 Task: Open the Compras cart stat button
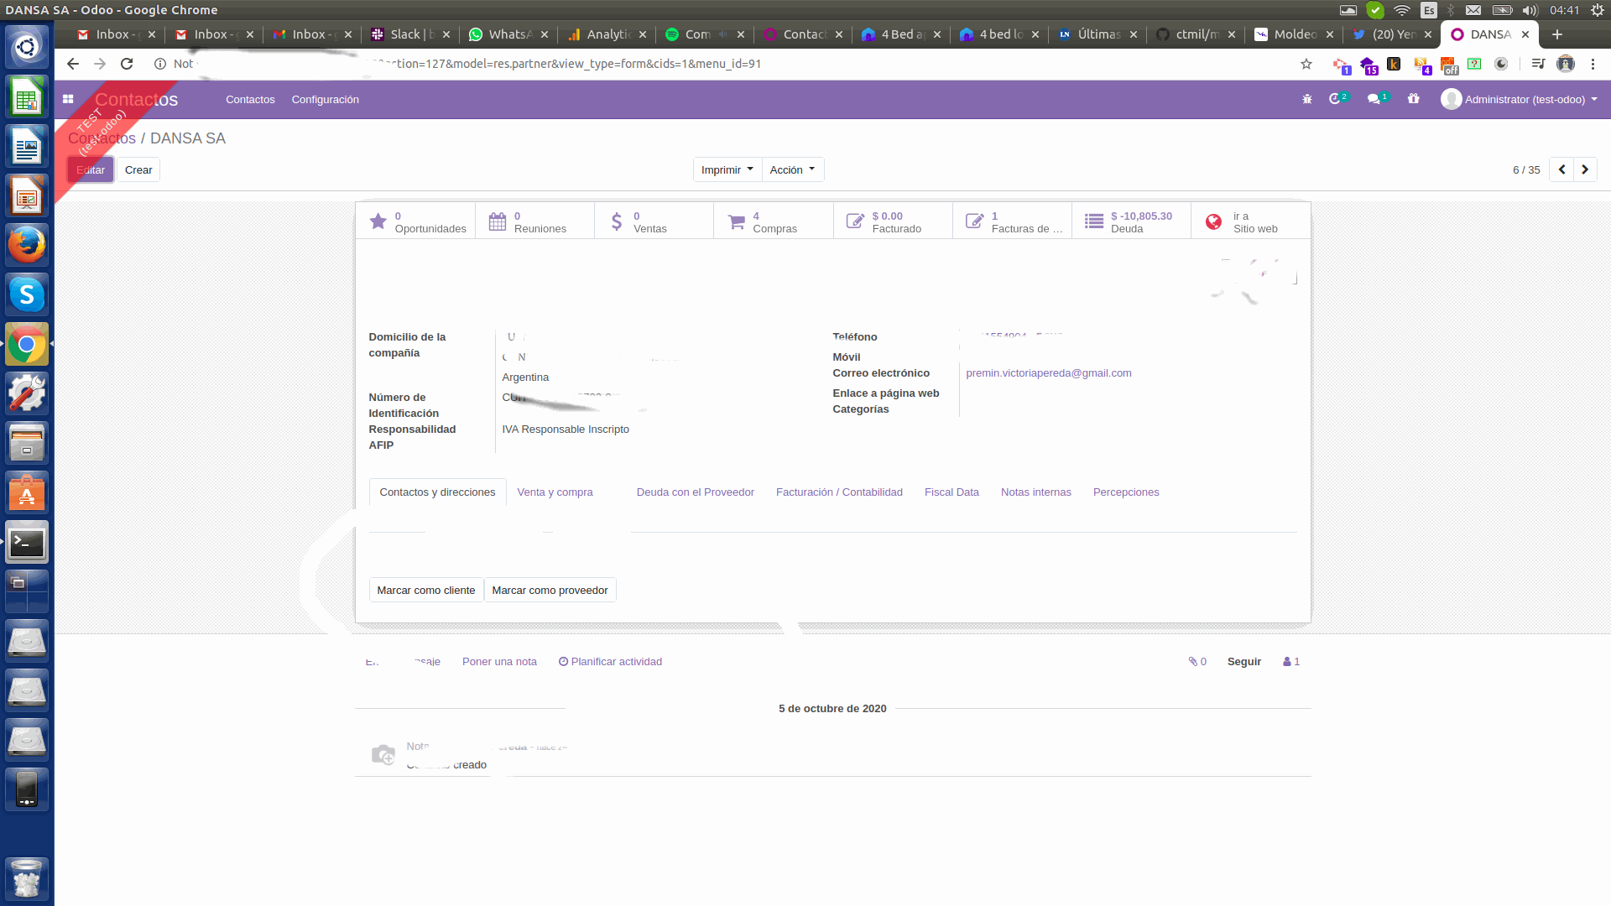(774, 221)
